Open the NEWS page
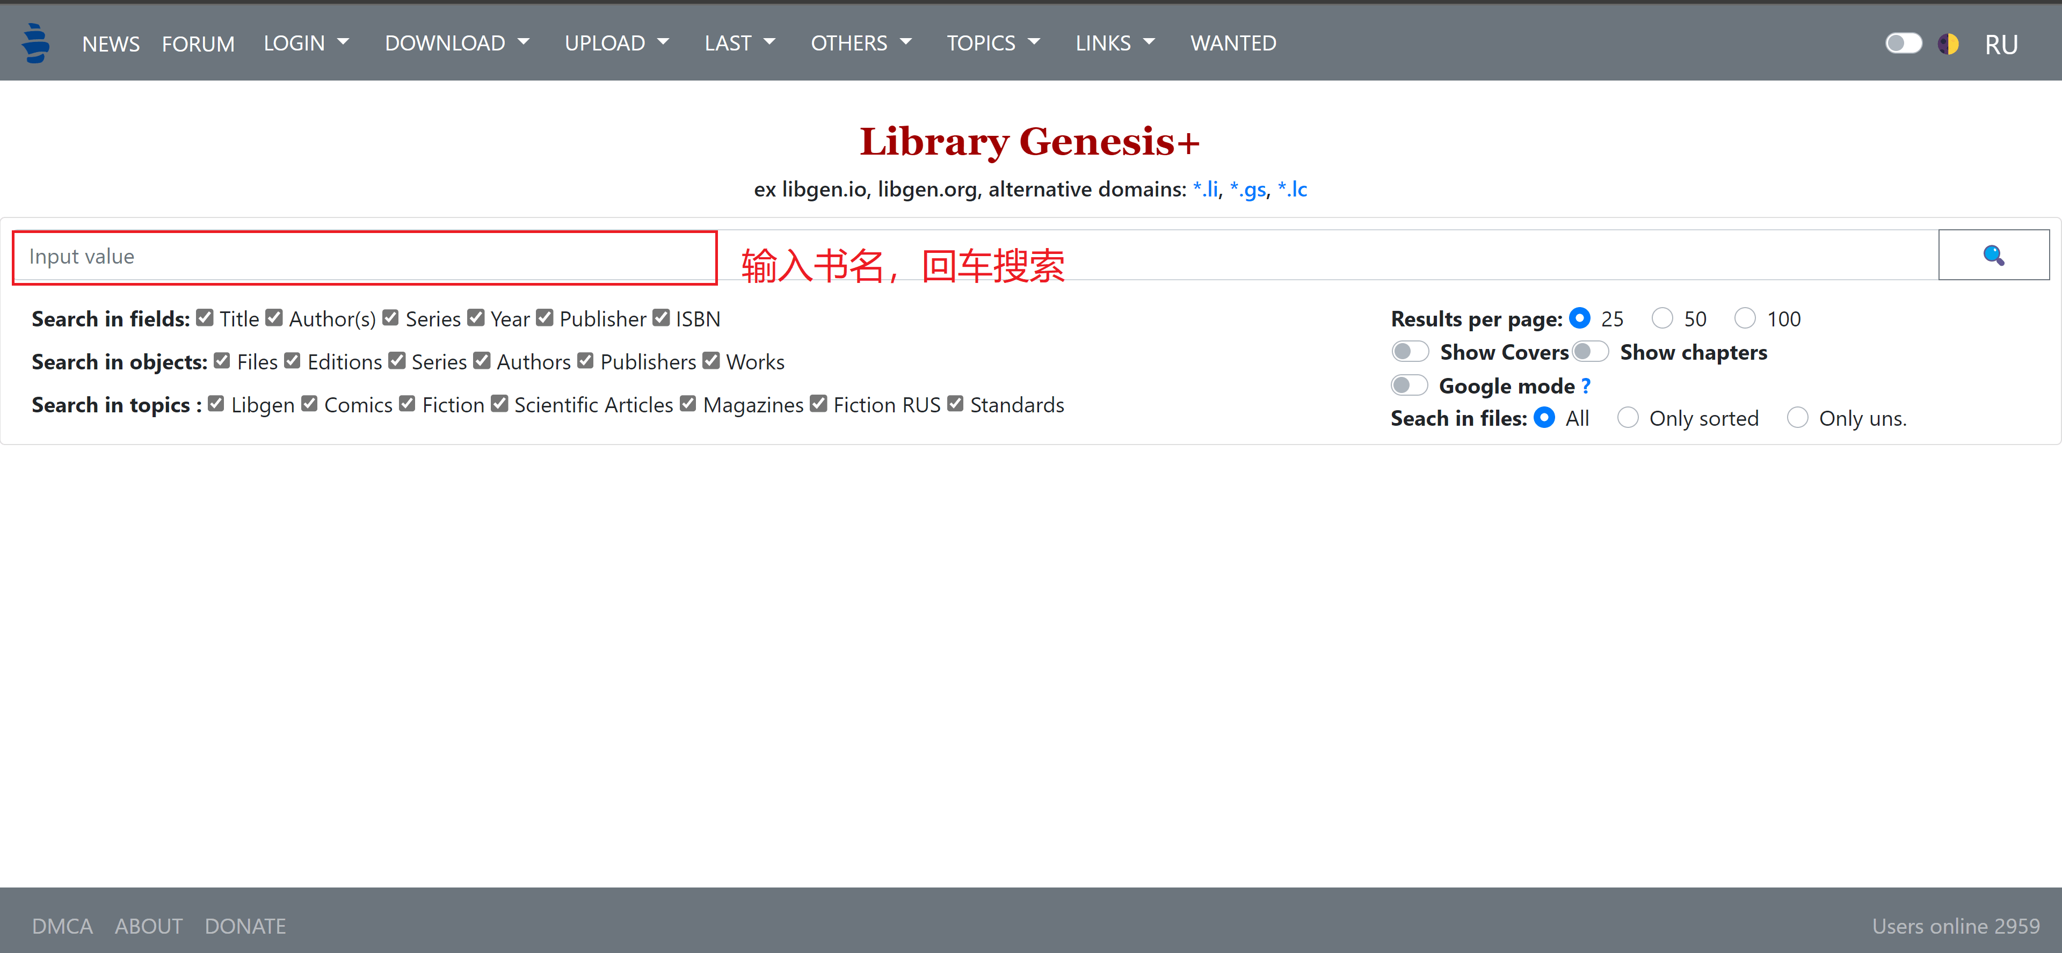The height and width of the screenshot is (953, 2062). (111, 44)
